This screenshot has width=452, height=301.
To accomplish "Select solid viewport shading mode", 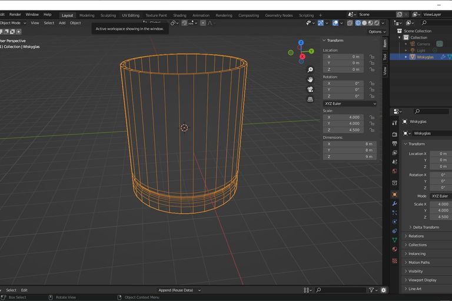I will pos(364,23).
